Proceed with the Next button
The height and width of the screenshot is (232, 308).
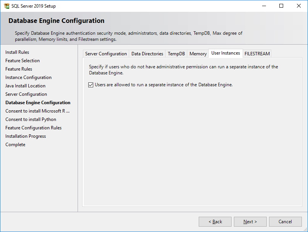pyautogui.click(x=250, y=222)
